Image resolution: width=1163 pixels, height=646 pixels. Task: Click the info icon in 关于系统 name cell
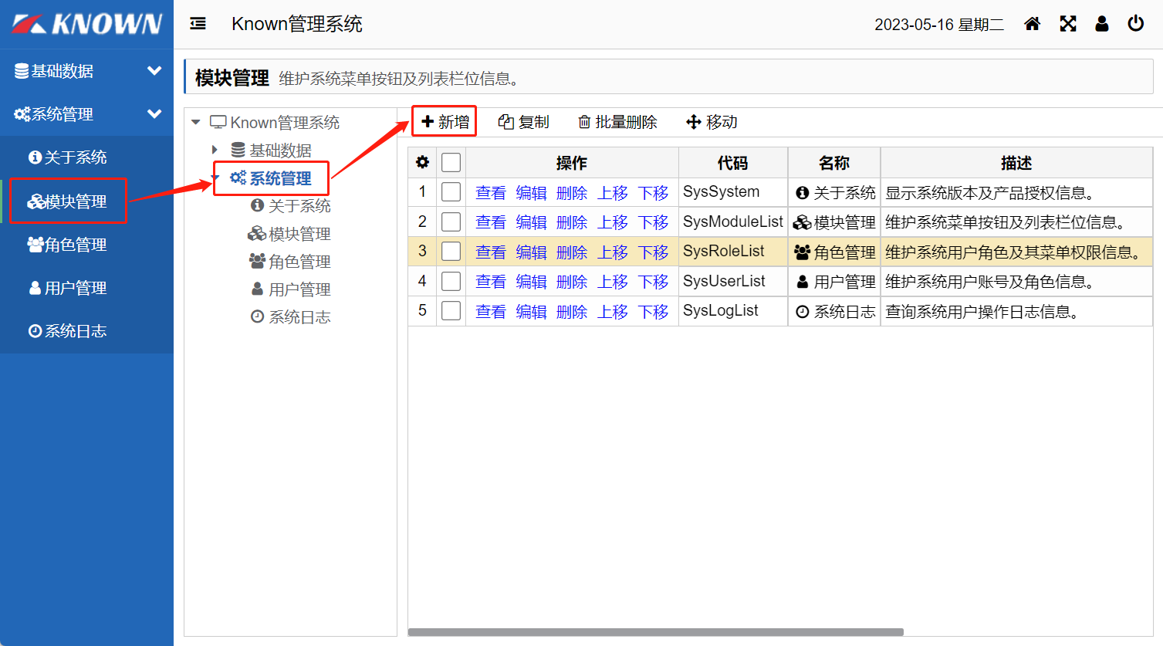pyautogui.click(x=803, y=193)
